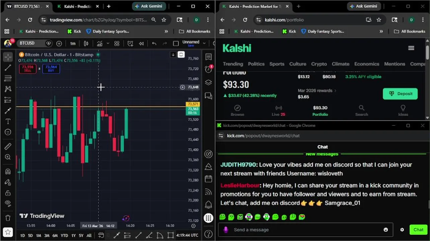The image size is (430, 241).
Task: Toggle fullscreen mode rectangle icon
Action: [x=176, y=44]
